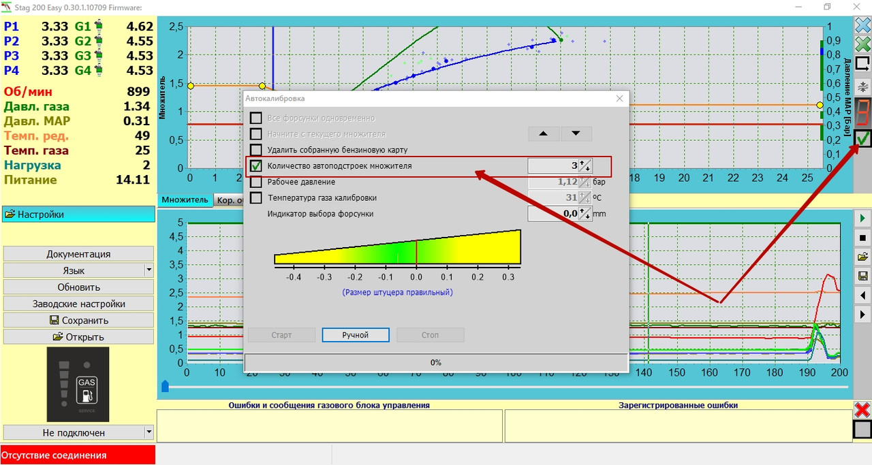
Task: Open oscilloscope file with folder icon
Action: 862,257
